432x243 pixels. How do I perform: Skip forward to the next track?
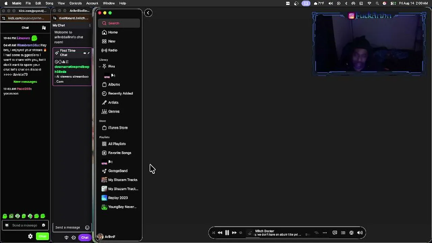pos(234,233)
